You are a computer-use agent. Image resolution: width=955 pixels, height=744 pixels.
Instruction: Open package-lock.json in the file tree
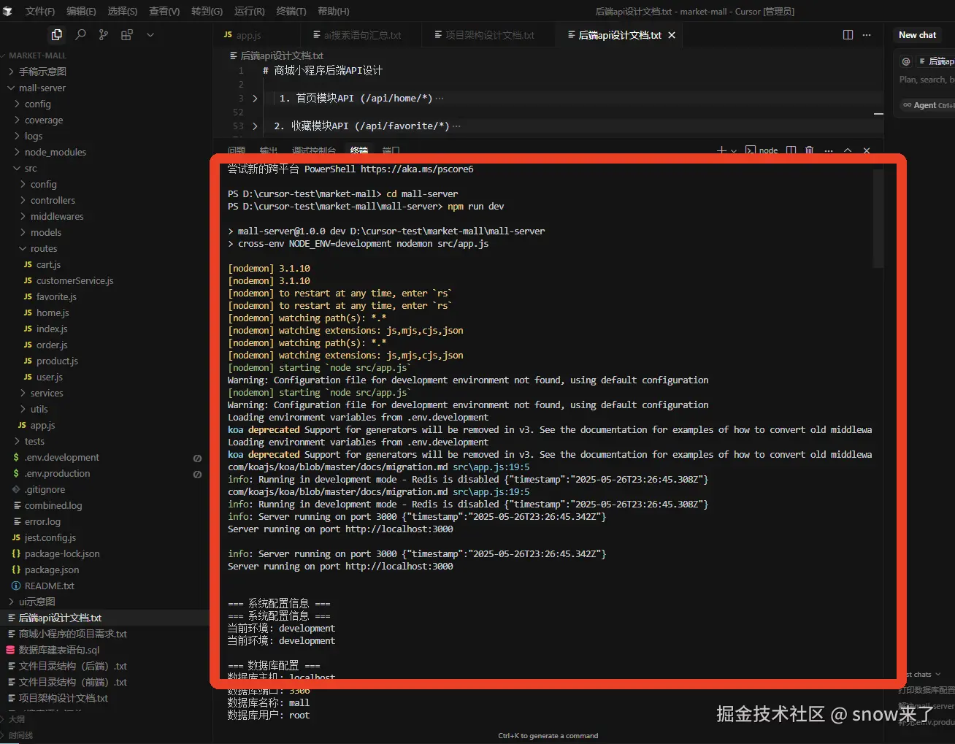62,554
